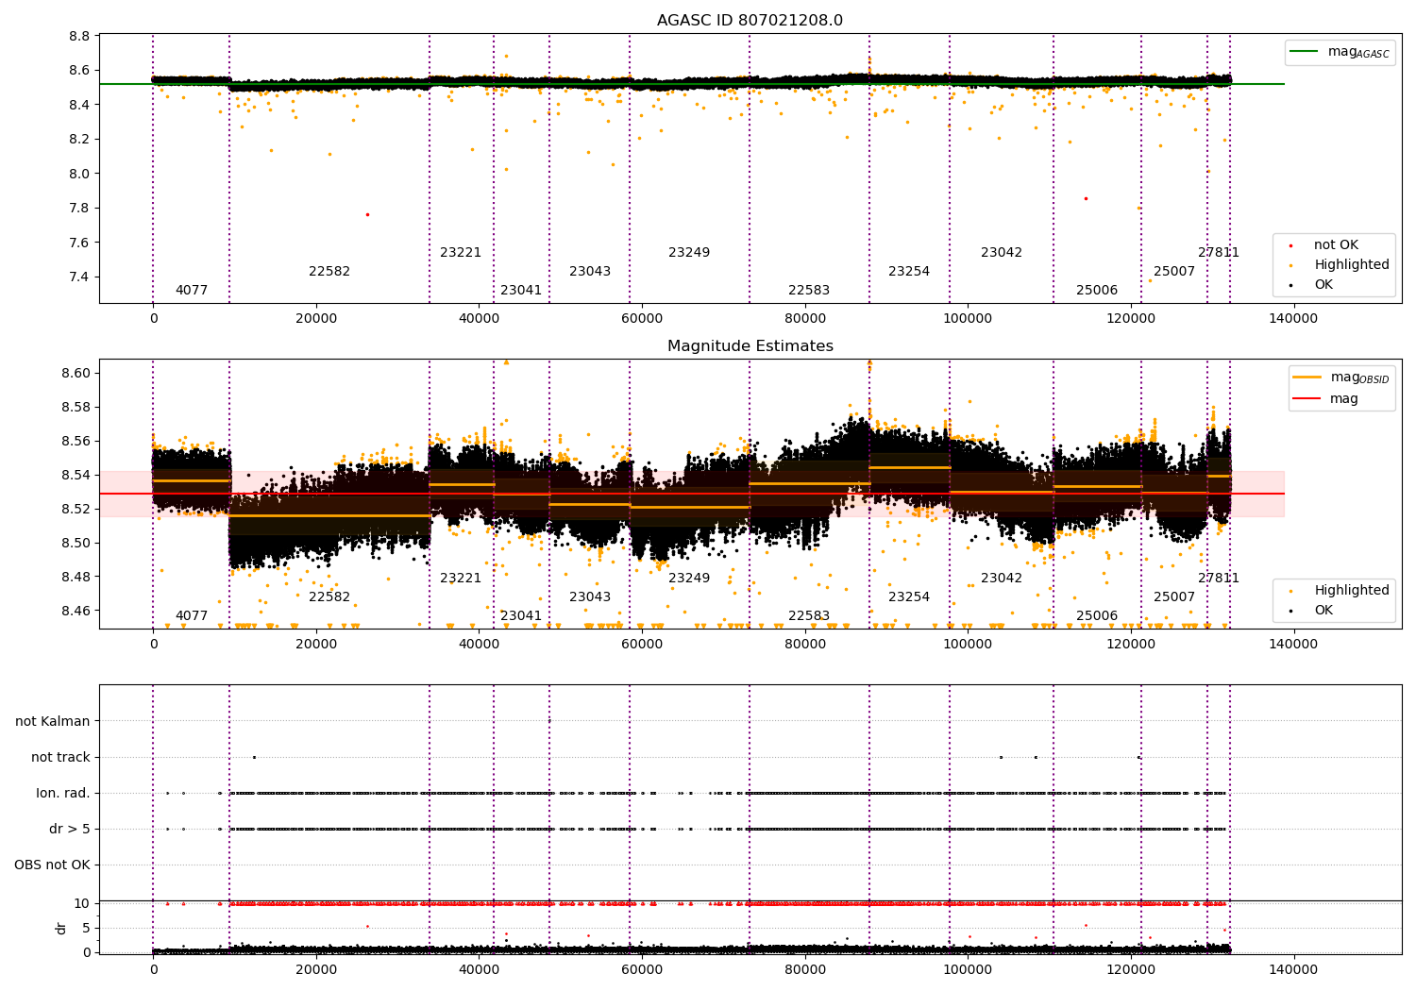This screenshot has height=991, width=1416.
Task: Click OBSID label 22582 in top plot
Action: click(329, 272)
